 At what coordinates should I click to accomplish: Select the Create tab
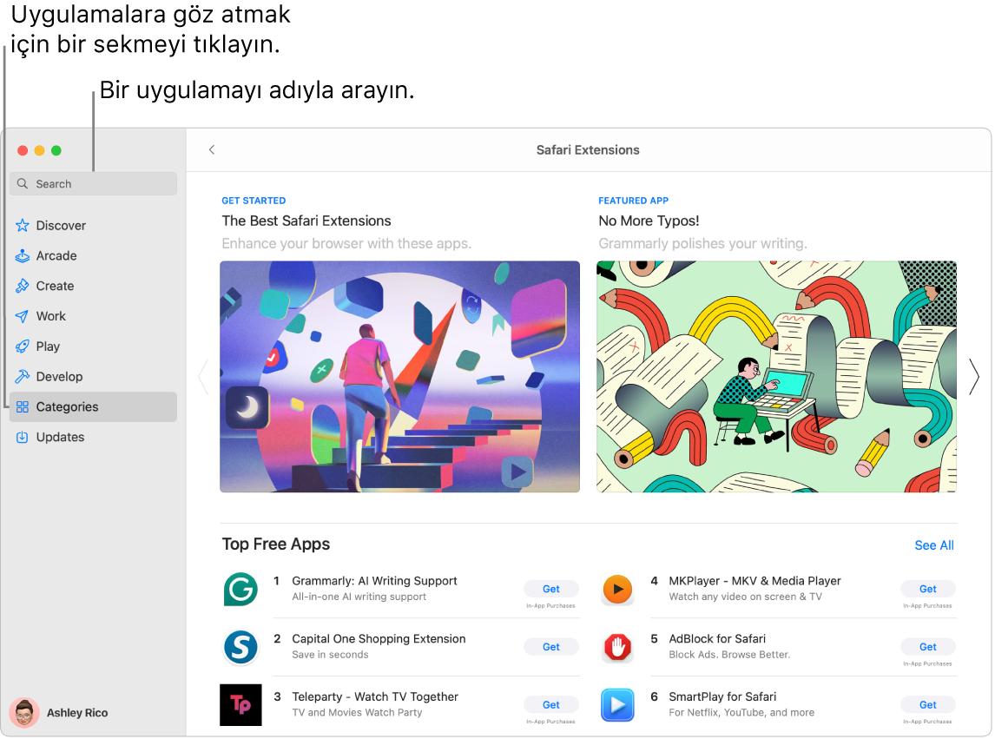click(56, 286)
